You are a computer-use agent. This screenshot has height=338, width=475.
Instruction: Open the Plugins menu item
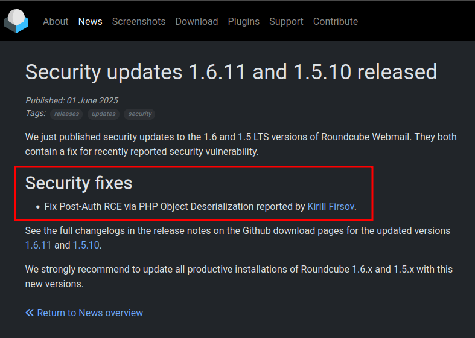[243, 21]
